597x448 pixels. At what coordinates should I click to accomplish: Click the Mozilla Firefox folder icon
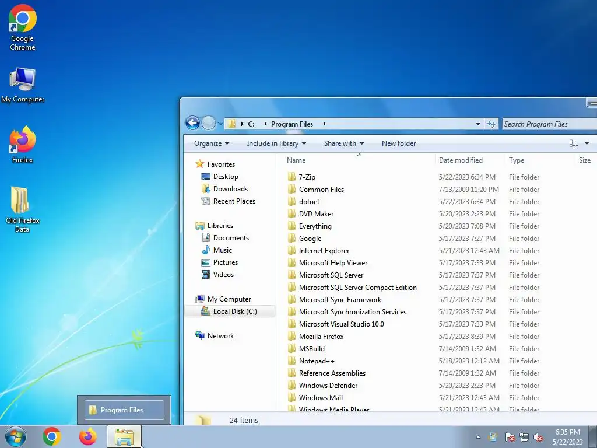click(x=292, y=336)
